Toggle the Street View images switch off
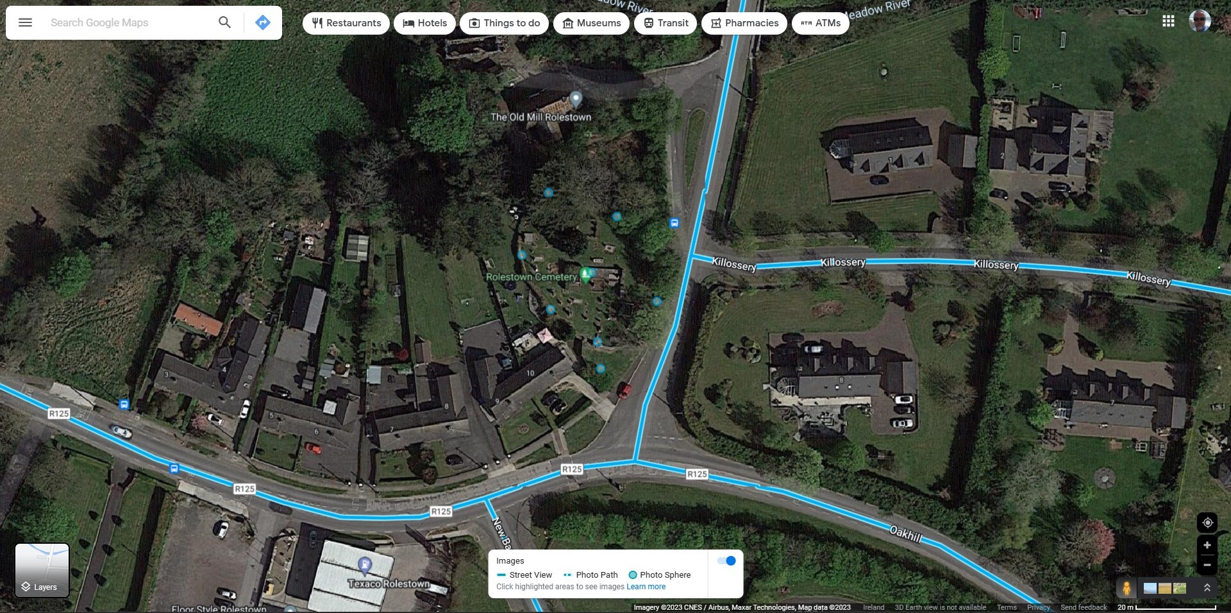The image size is (1231, 613). click(x=726, y=560)
